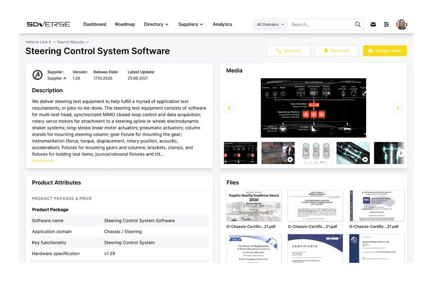Go to previous media with left arrow
The height and width of the screenshot is (291, 436).
tap(229, 108)
